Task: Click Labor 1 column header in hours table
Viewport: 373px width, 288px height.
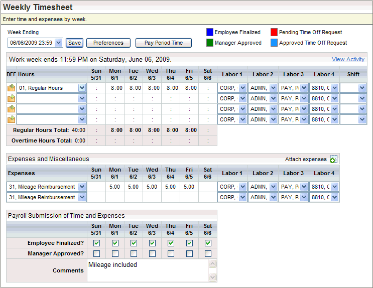Action: coord(232,74)
